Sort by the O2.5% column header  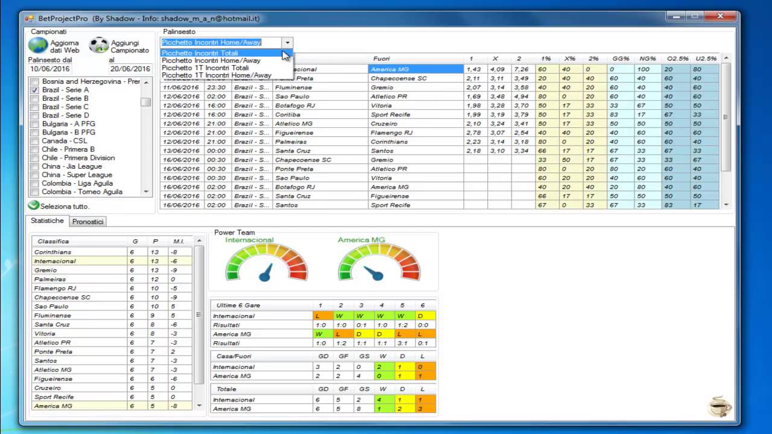pos(677,58)
